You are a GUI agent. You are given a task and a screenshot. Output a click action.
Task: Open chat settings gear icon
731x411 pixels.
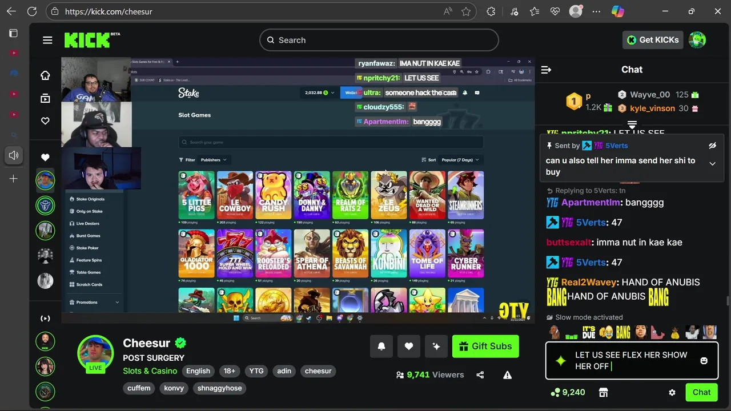(x=672, y=393)
